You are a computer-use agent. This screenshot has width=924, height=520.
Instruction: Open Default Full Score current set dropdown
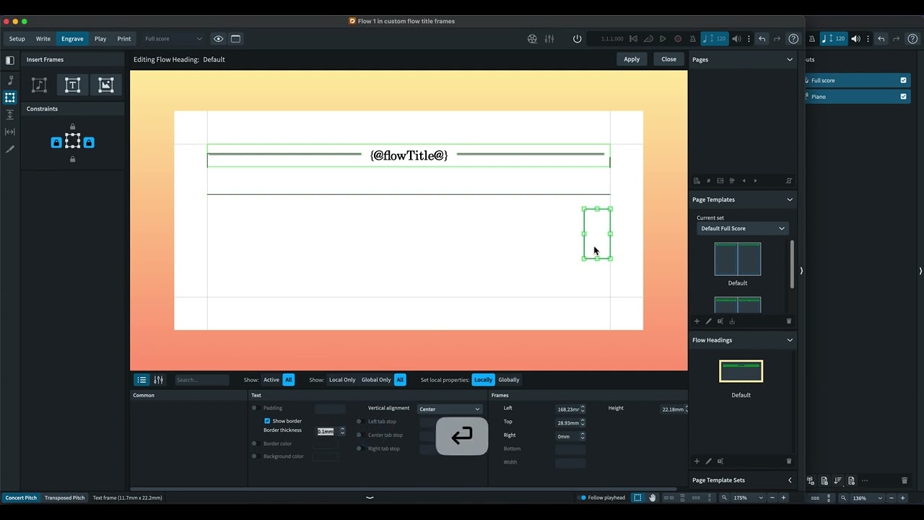click(742, 228)
